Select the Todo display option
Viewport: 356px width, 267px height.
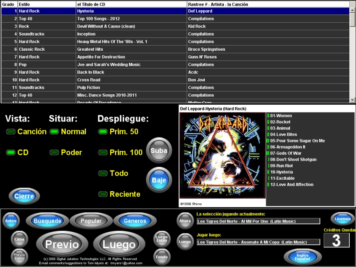click(103, 173)
